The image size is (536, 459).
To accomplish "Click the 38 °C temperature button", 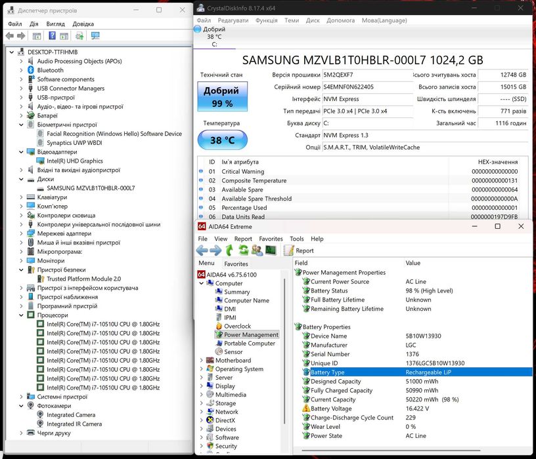I will pyautogui.click(x=222, y=140).
